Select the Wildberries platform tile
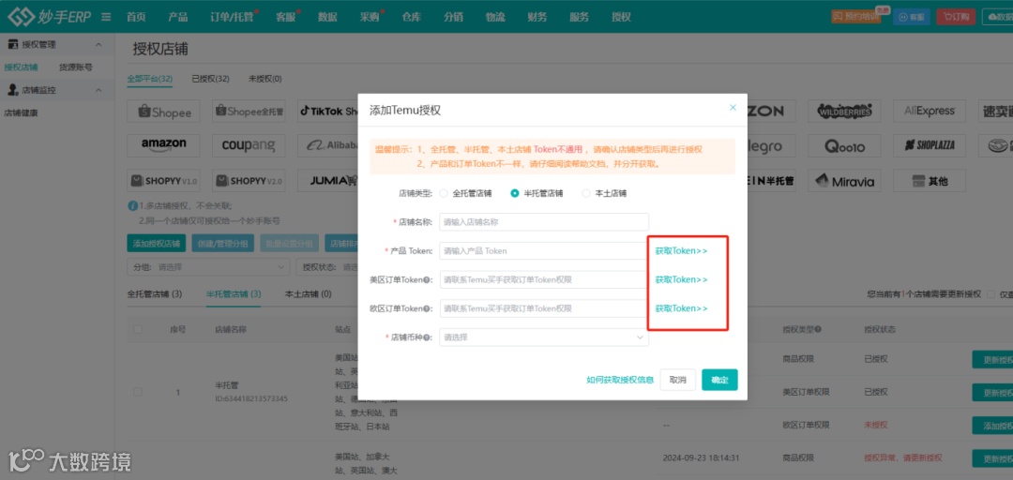1013x480 pixels. (844, 112)
